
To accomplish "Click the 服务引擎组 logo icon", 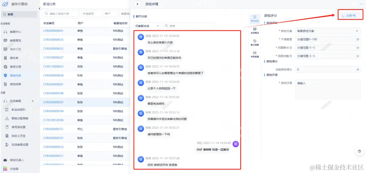I will tap(5, 4).
